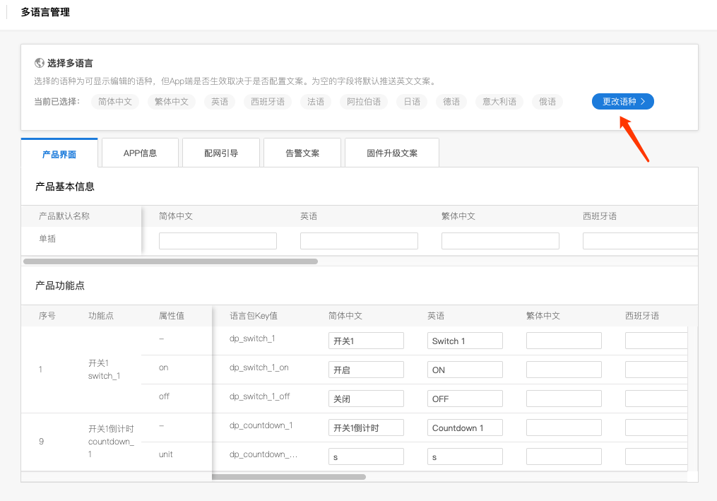
Task: Select the 法语 language tag
Action: 316,102
